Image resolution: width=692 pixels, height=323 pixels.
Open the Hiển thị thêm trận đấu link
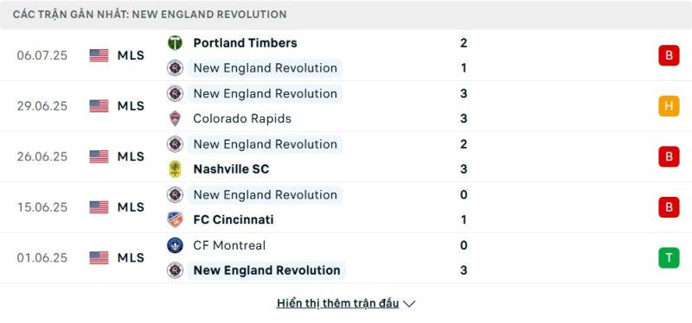(x=337, y=303)
